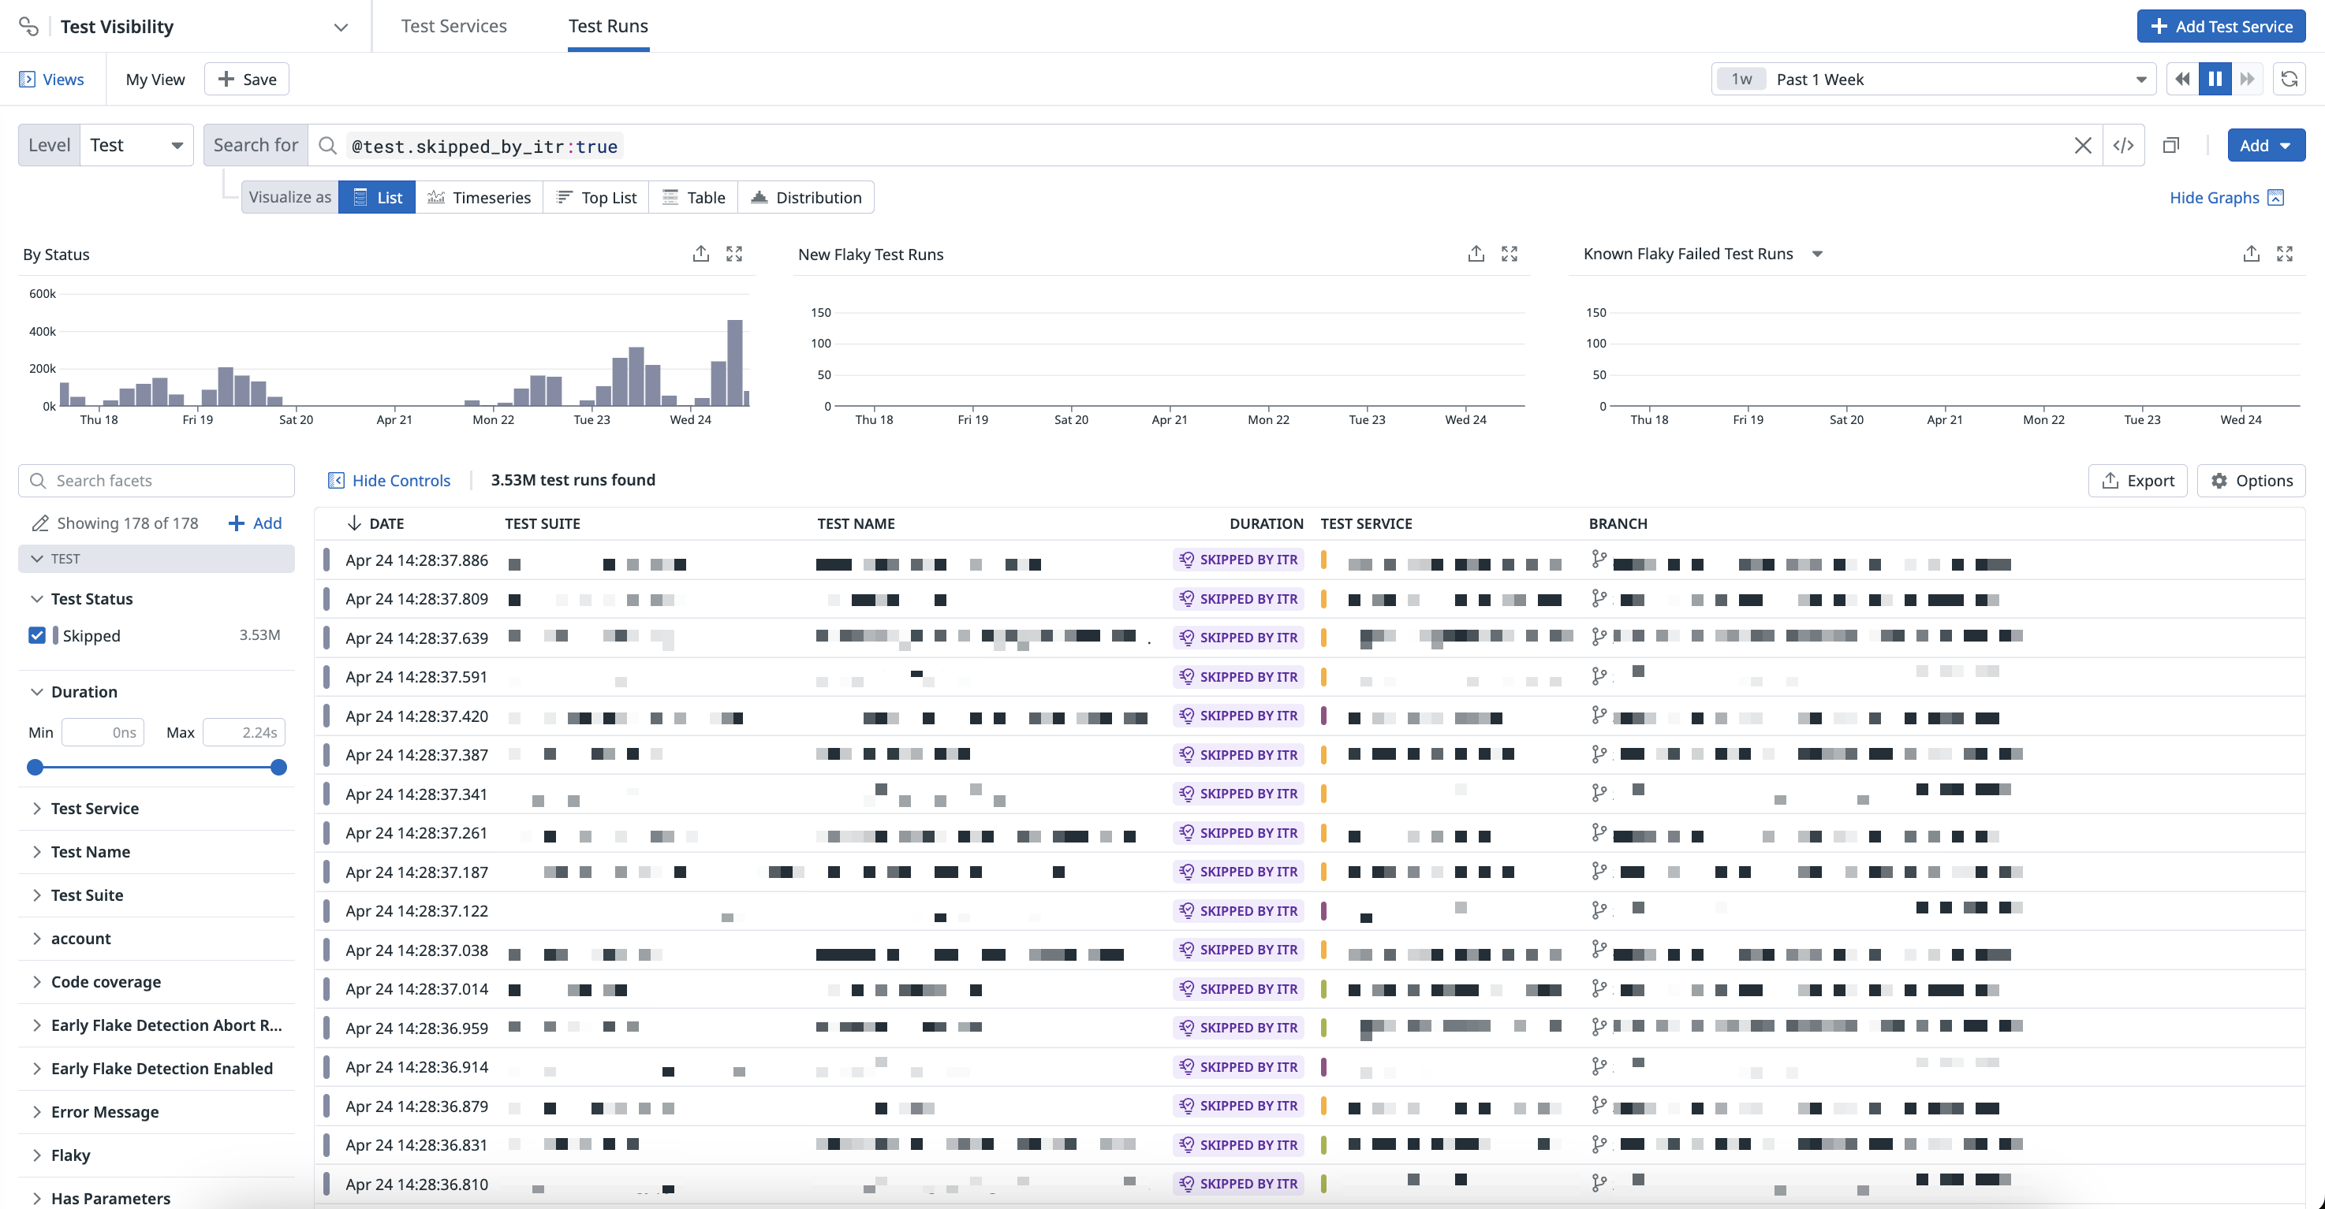Click the Options gear button
This screenshot has width=2325, height=1209.
(x=2251, y=481)
